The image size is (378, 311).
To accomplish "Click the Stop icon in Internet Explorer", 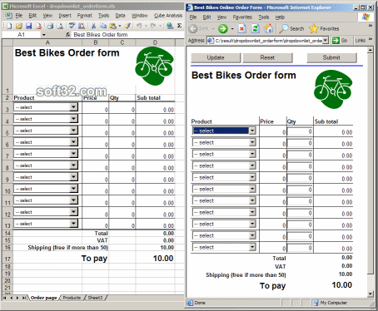I will 242,28.
